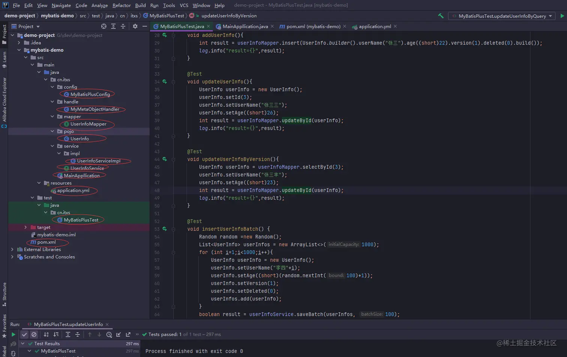The image size is (567, 357).
Task: Click demo-project breadcrumb in navigation bar
Action: (x=19, y=16)
